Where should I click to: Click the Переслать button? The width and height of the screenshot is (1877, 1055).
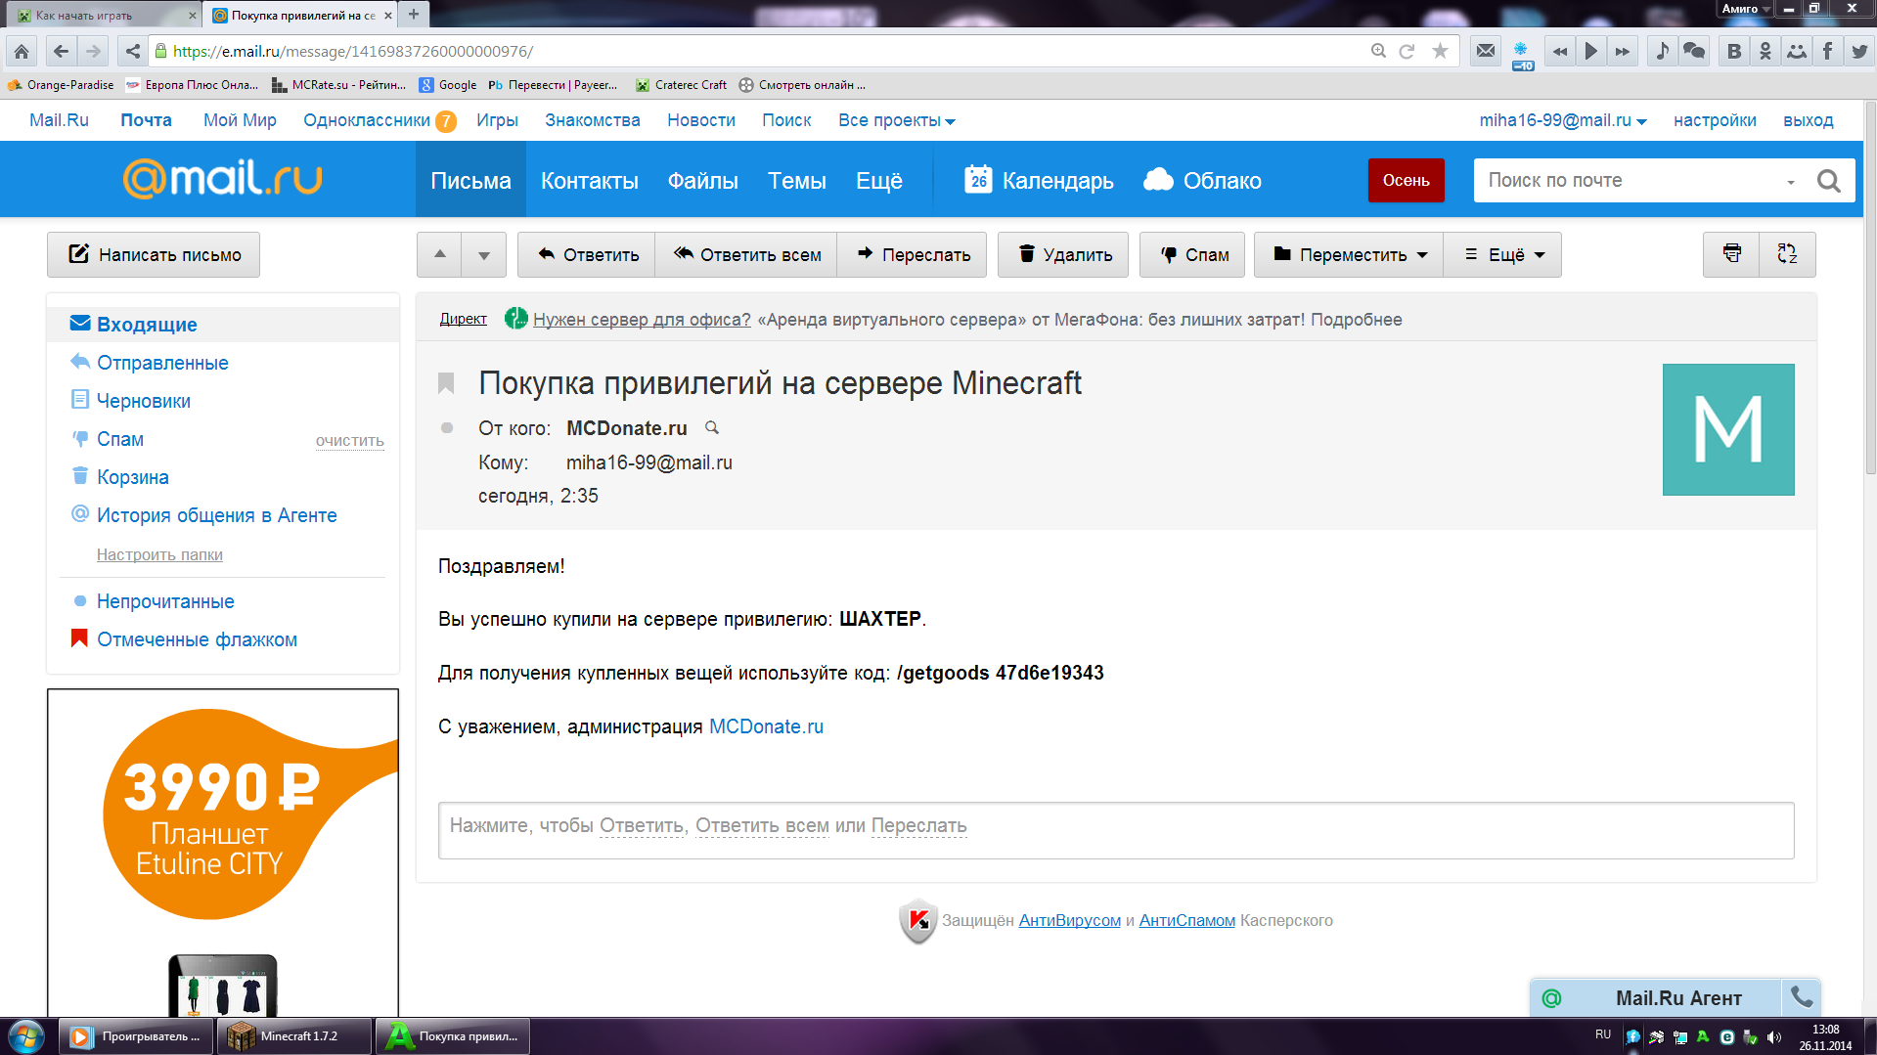pyautogui.click(x=913, y=254)
